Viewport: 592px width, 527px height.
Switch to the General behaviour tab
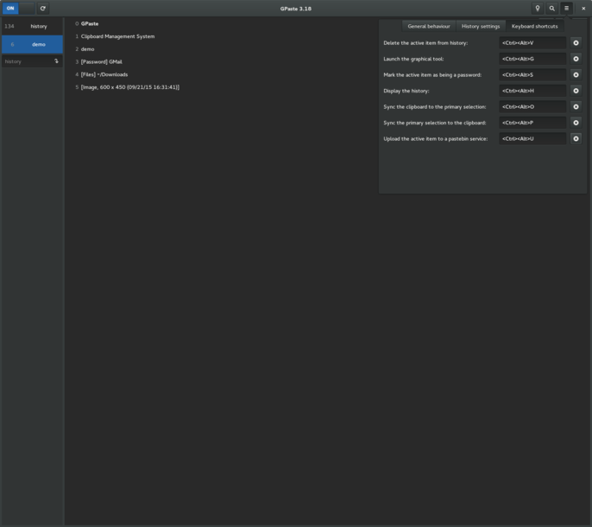pos(428,26)
